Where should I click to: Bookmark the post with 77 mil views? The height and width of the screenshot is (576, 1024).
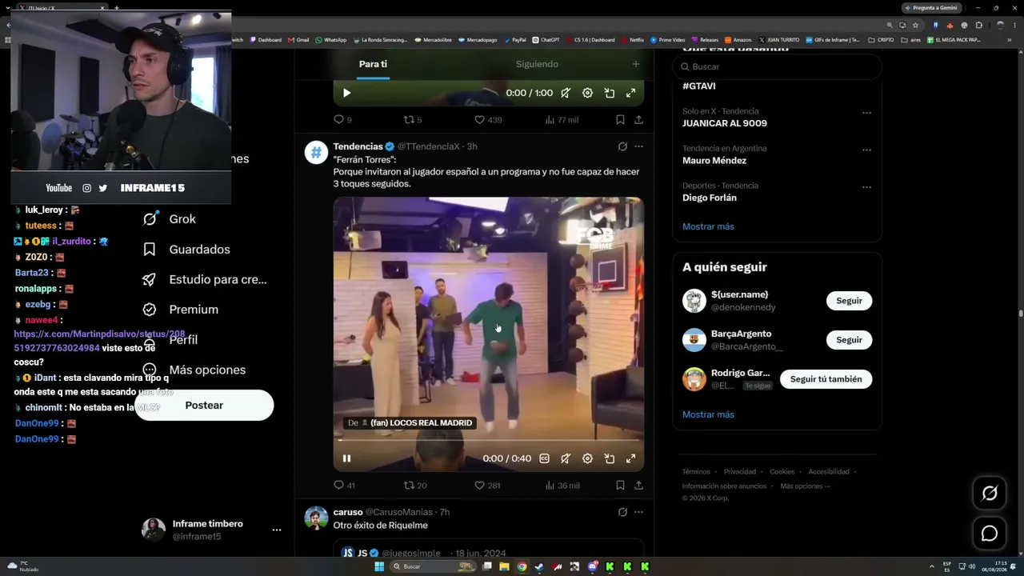(x=620, y=120)
